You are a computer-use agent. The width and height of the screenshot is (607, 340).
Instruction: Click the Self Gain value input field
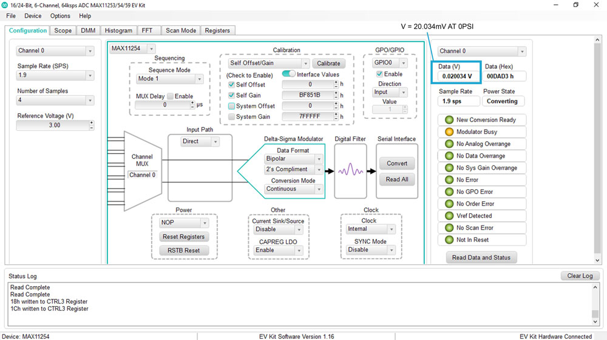(x=308, y=95)
